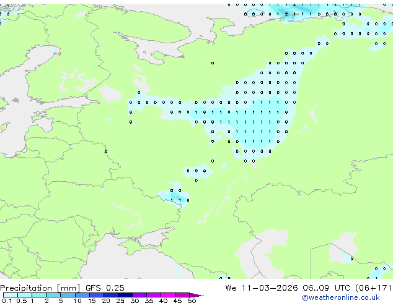Click the legend scale label '10'

pyautogui.click(x=77, y=301)
